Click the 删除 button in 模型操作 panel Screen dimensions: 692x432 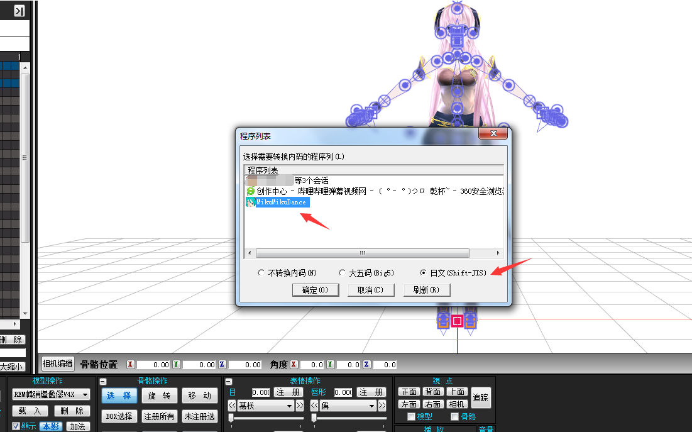72,411
